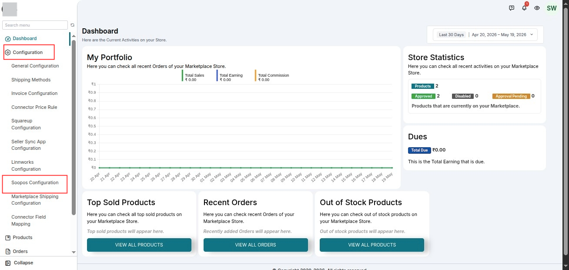Image resolution: width=569 pixels, height=270 pixels.
Task: Click the Out of Stock Products heading
Action: [361, 202]
